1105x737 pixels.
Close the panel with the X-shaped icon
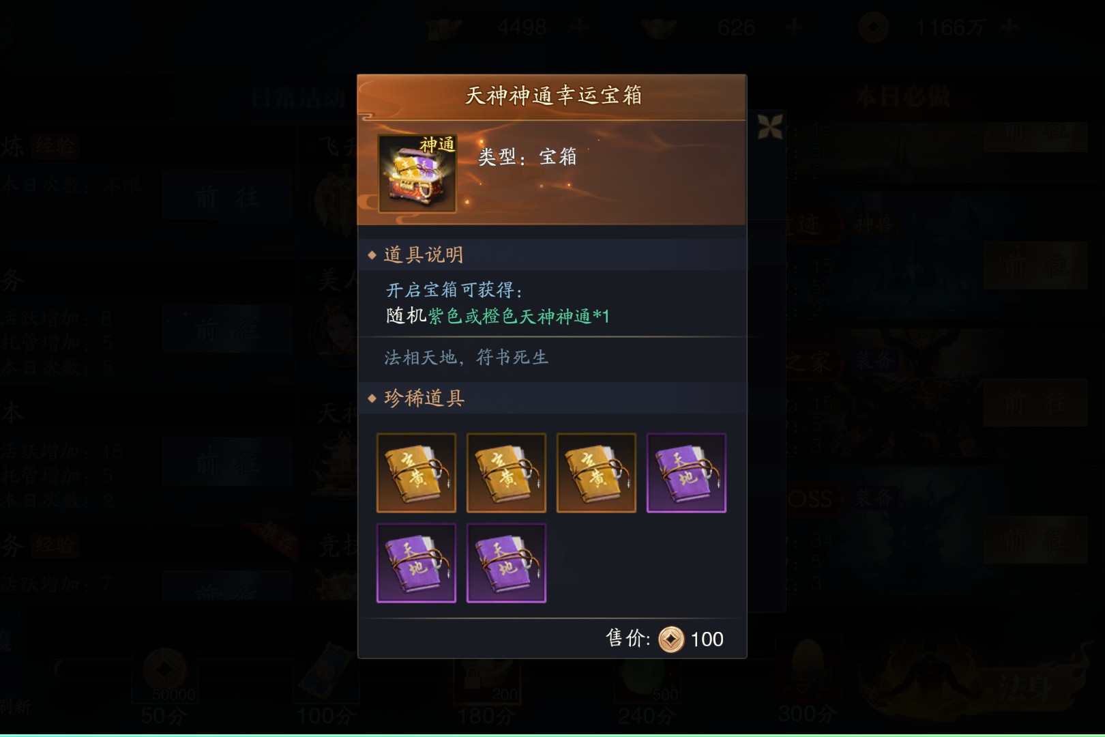[770, 127]
